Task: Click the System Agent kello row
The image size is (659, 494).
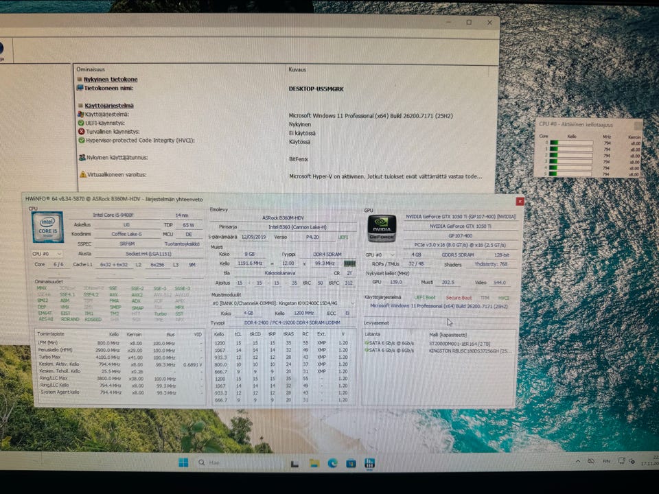Action: click(x=119, y=392)
